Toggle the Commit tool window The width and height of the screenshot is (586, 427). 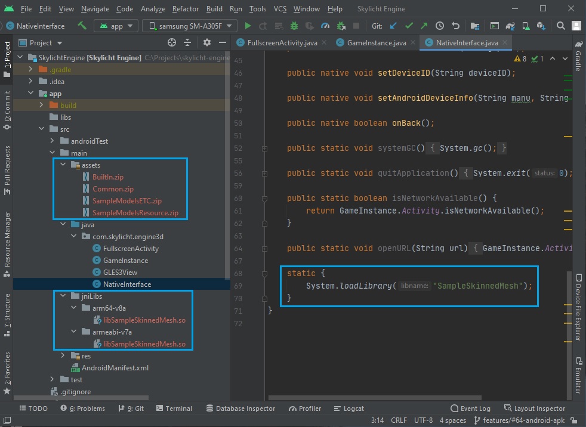(7, 110)
